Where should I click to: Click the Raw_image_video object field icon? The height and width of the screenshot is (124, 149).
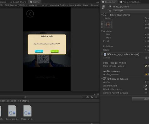pyautogui.click(x=146, y=66)
